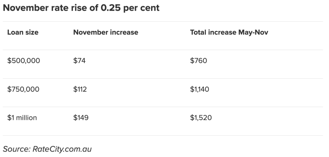Select the November increase column header
The image size is (329, 157).
click(x=106, y=32)
